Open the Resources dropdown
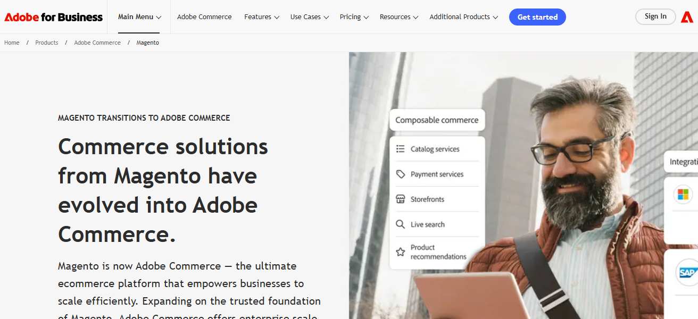This screenshot has height=319, width=698. click(x=398, y=16)
